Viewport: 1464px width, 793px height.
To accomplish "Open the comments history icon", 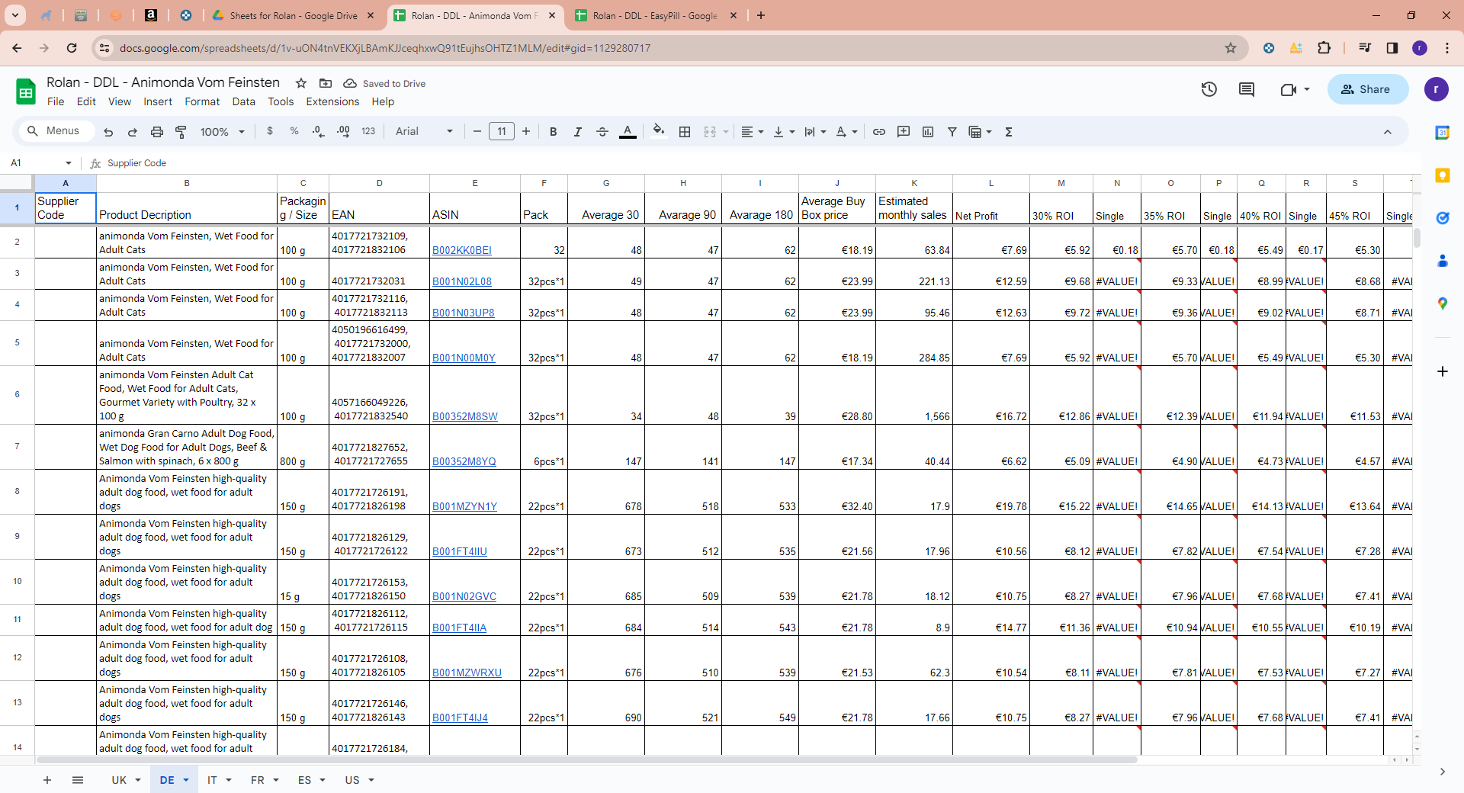I will click(1247, 89).
